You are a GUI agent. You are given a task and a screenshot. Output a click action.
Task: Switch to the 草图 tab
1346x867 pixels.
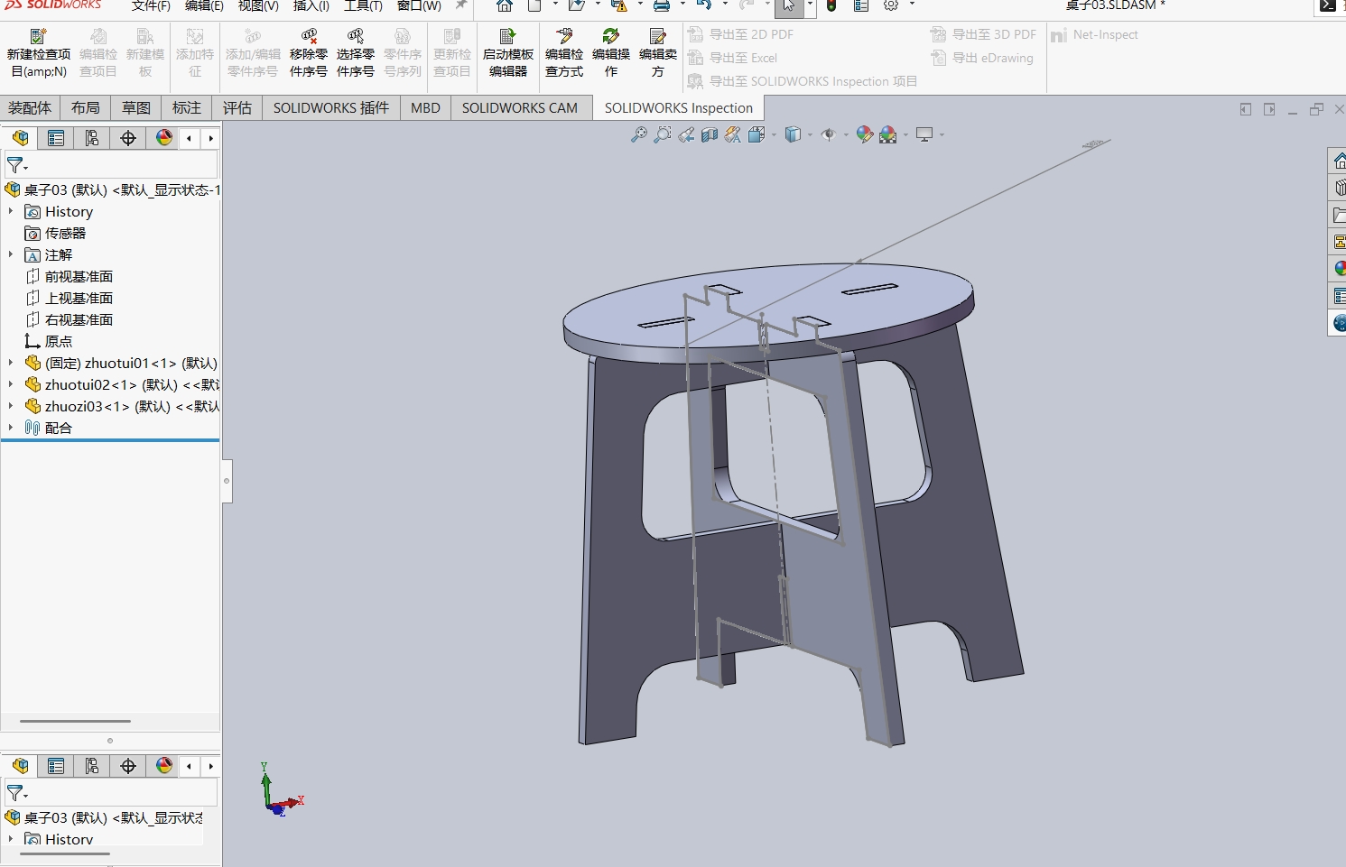(x=136, y=108)
